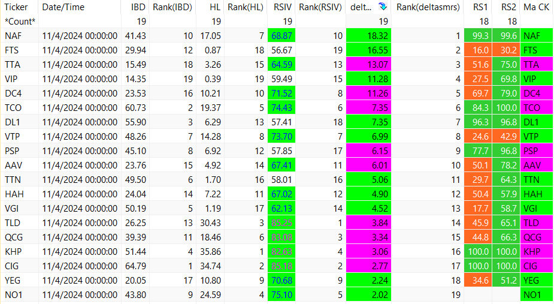Click Ma CK cell labeled NO1
The width and height of the screenshot is (554, 304).
537,295
